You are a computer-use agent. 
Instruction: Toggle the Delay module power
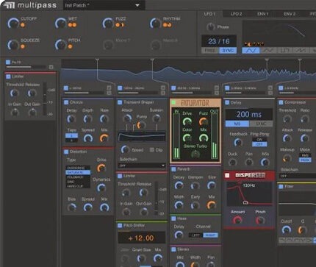pyautogui.click(x=227, y=102)
